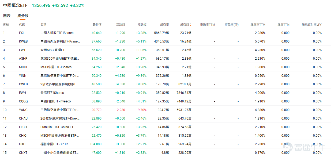This screenshot has height=157, width=331.
Task: Click the 市盈率(靜) column header
Action: (x=232, y=25)
